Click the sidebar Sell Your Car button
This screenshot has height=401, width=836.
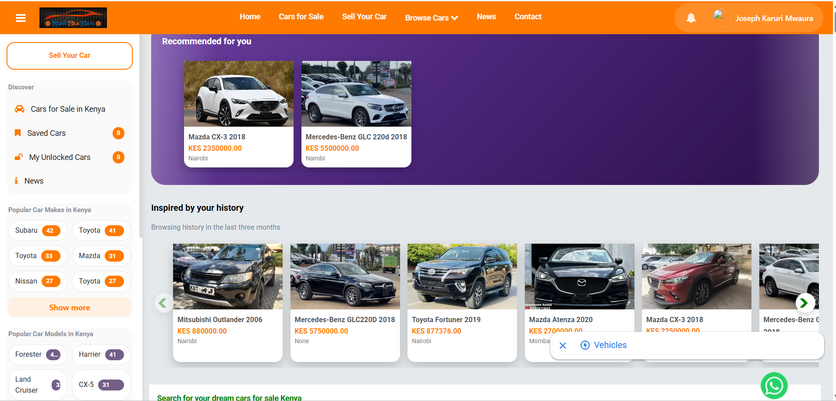pyautogui.click(x=70, y=56)
